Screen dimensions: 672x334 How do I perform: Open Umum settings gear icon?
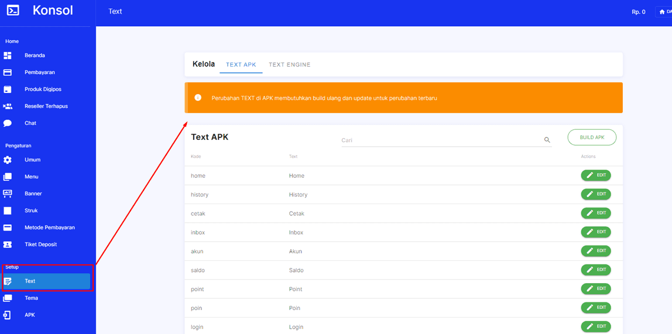click(x=8, y=160)
